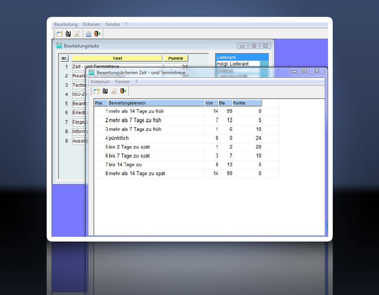Open Fenster menu in Bewertungskriterien window
379x295 pixels.
123,82
